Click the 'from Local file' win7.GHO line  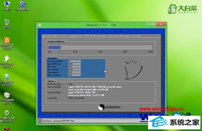coord(88,90)
